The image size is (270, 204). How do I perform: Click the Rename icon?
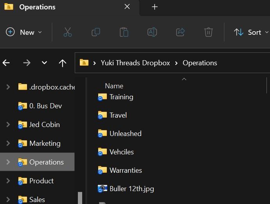point(152,32)
